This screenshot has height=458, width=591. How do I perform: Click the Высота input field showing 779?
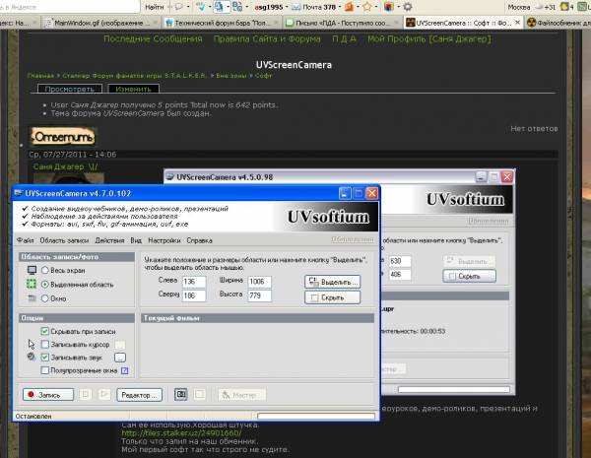pos(259,295)
